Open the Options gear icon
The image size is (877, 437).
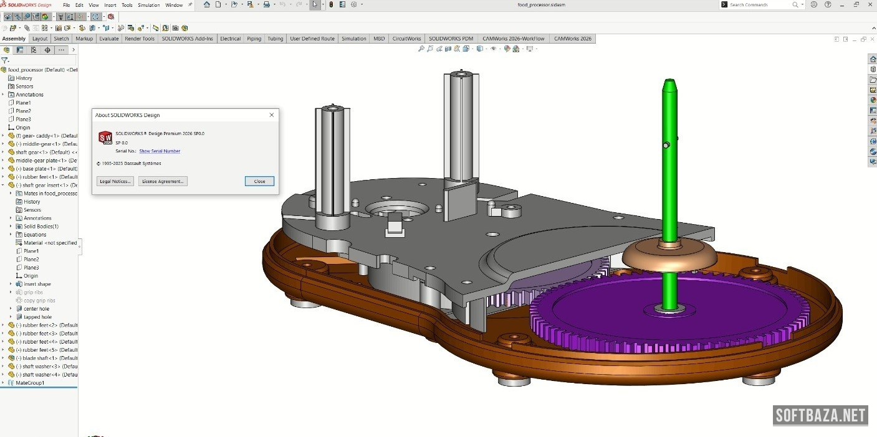pyautogui.click(x=354, y=4)
